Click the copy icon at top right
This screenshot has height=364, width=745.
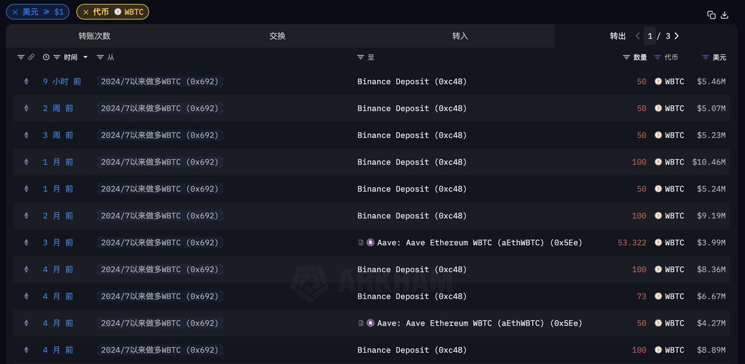(711, 15)
